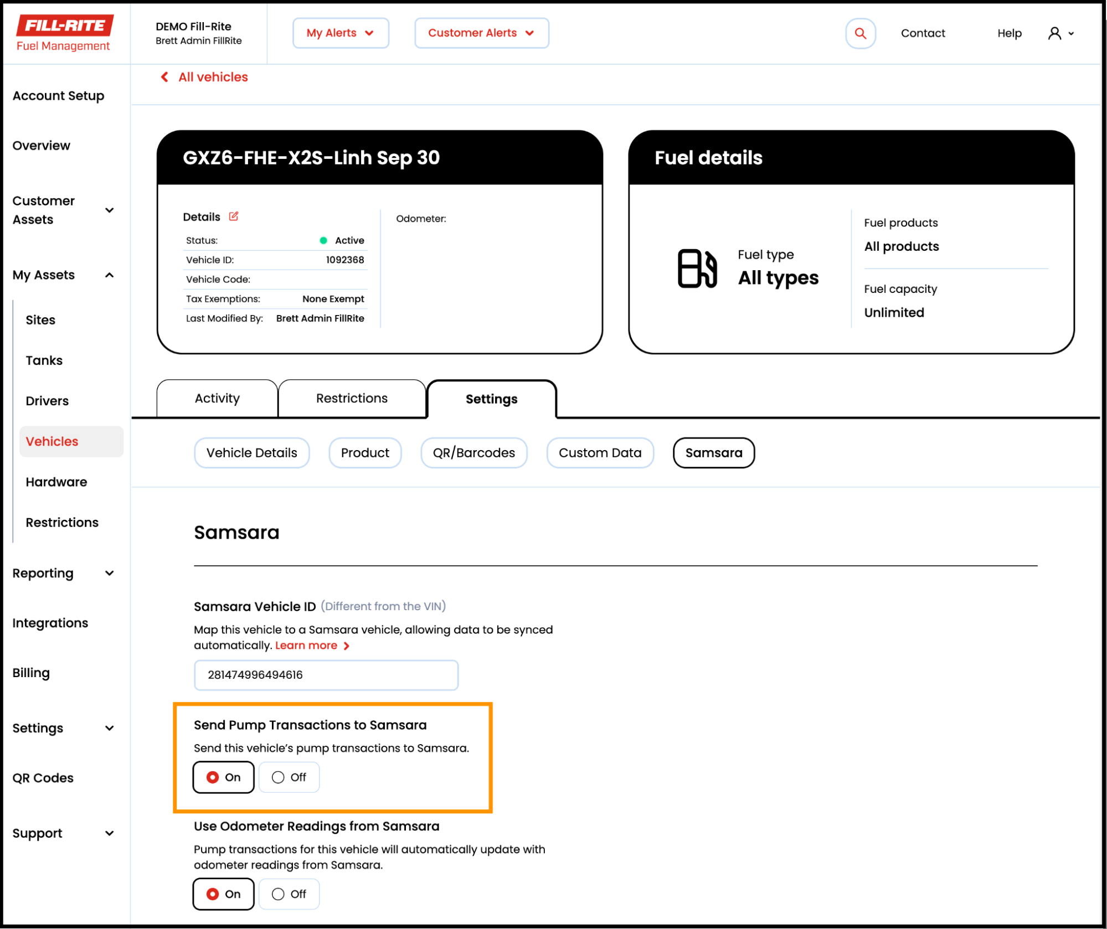The width and height of the screenshot is (1107, 929).
Task: Open the Customer Alerts dropdown
Action: tap(481, 33)
